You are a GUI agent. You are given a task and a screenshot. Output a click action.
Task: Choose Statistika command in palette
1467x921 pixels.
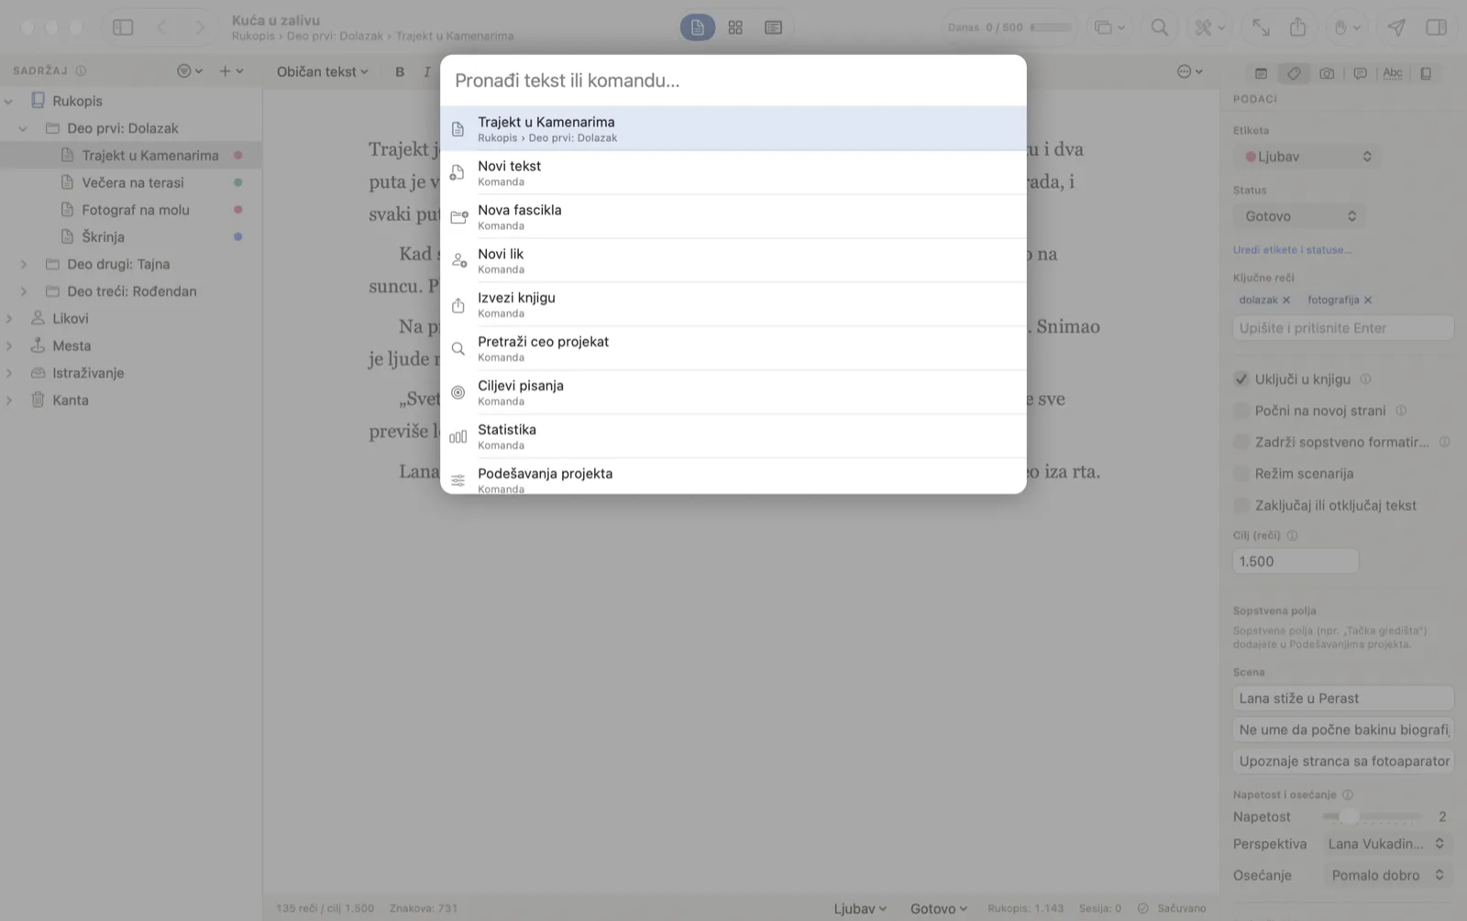pos(733,436)
